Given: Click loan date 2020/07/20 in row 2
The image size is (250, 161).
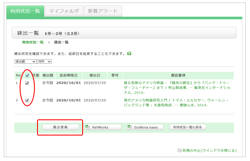Looking at the screenshot, I should pos(95,100).
